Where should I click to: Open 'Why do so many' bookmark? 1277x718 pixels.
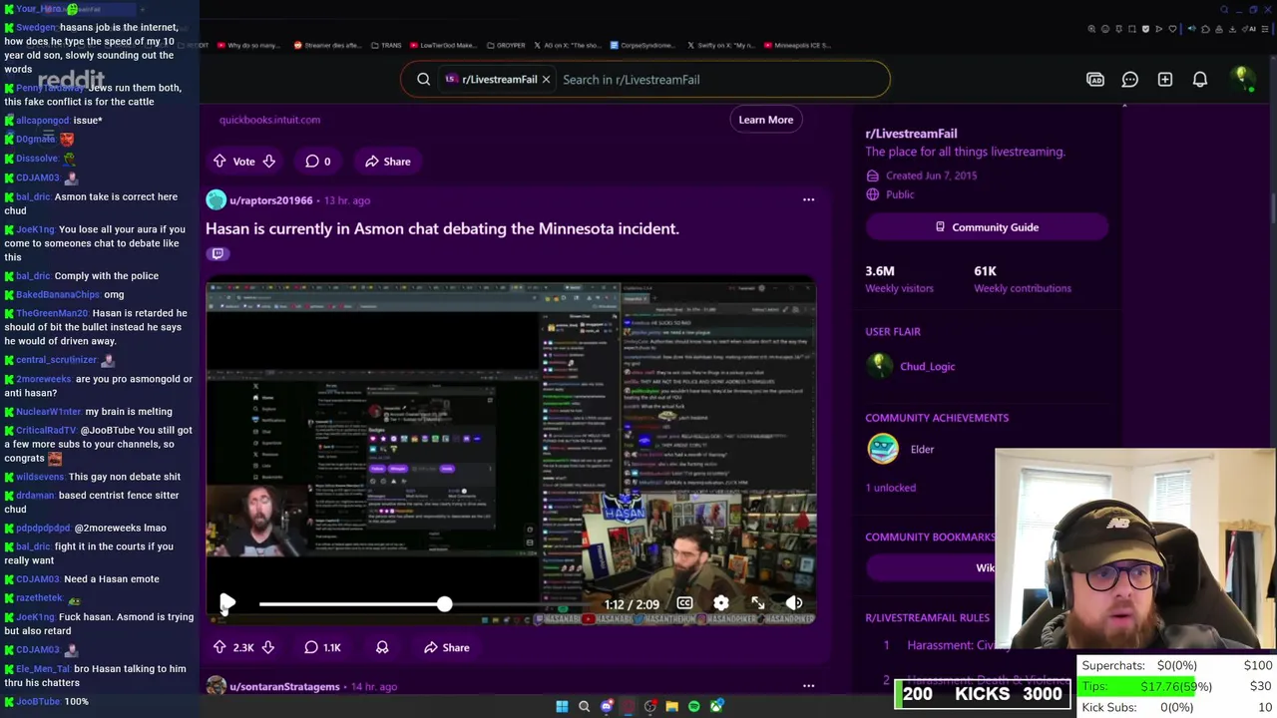click(x=248, y=45)
